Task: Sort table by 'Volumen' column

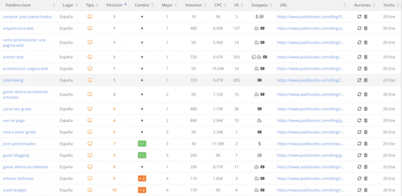Action: pyautogui.click(x=193, y=5)
